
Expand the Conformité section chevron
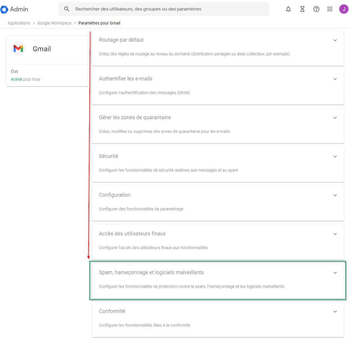[x=335, y=311]
